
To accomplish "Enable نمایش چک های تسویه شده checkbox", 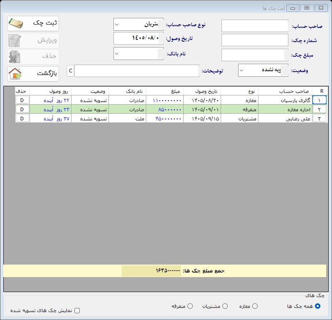I will (77, 310).
